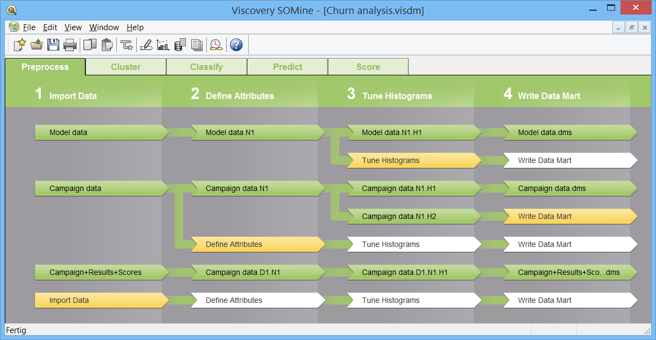The image size is (656, 340).
Task: Select the 'Campaign data.N1.H1' histogram step
Action: (414, 188)
